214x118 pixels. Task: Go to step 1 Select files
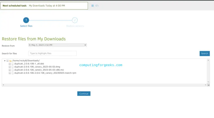point(26,20)
